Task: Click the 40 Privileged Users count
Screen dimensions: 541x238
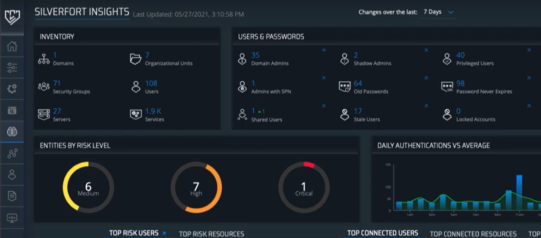Action: coord(460,55)
